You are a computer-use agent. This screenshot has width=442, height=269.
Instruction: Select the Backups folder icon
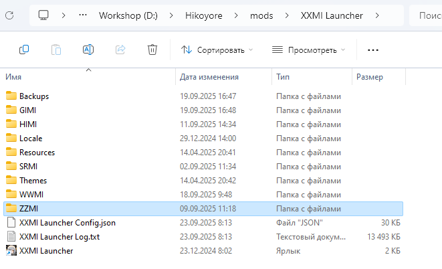11,96
